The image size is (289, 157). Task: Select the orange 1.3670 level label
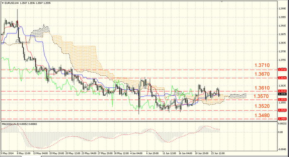pyautogui.click(x=262, y=74)
